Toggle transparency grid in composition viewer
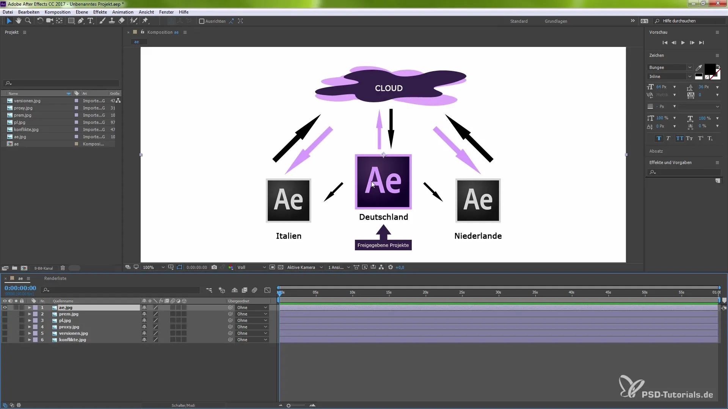Screen dimensions: 728x409 [281, 267]
